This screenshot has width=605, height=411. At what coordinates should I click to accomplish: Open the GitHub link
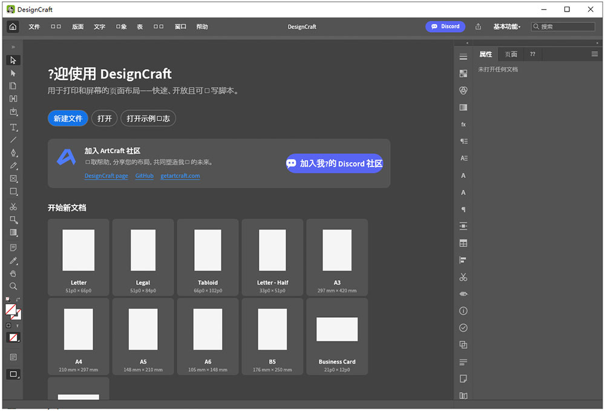point(145,176)
